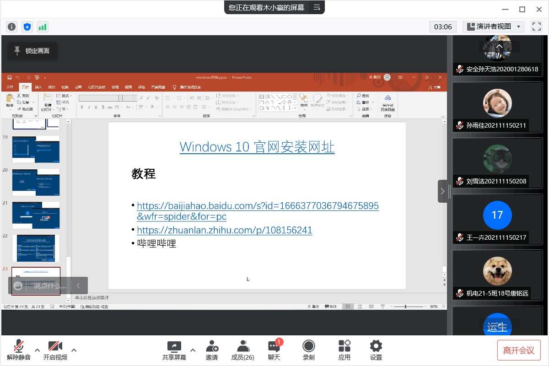Select slide 22 thumbnail
This screenshot has width=549, height=366.
pos(36,248)
